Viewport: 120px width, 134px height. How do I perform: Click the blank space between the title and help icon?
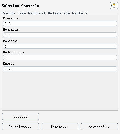click(x=74, y=6)
